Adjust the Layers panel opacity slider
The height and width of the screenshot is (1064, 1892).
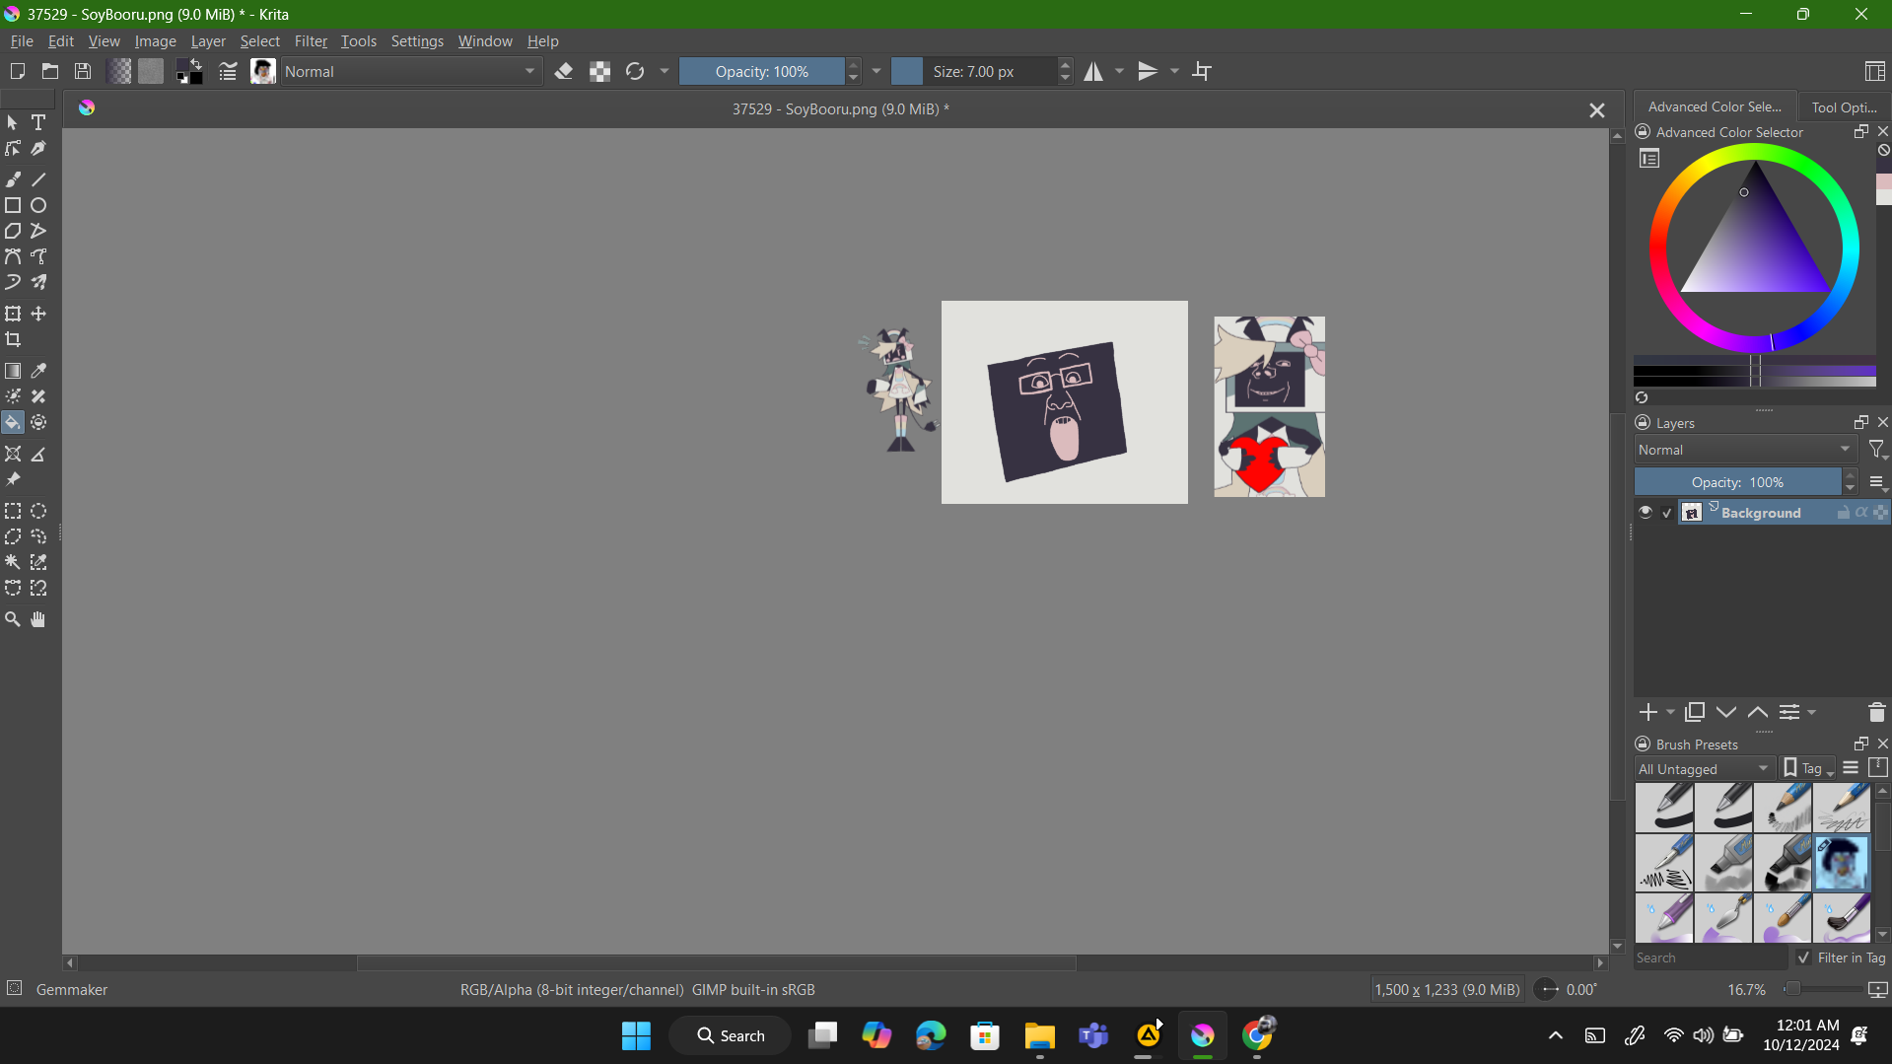pyautogui.click(x=1737, y=482)
